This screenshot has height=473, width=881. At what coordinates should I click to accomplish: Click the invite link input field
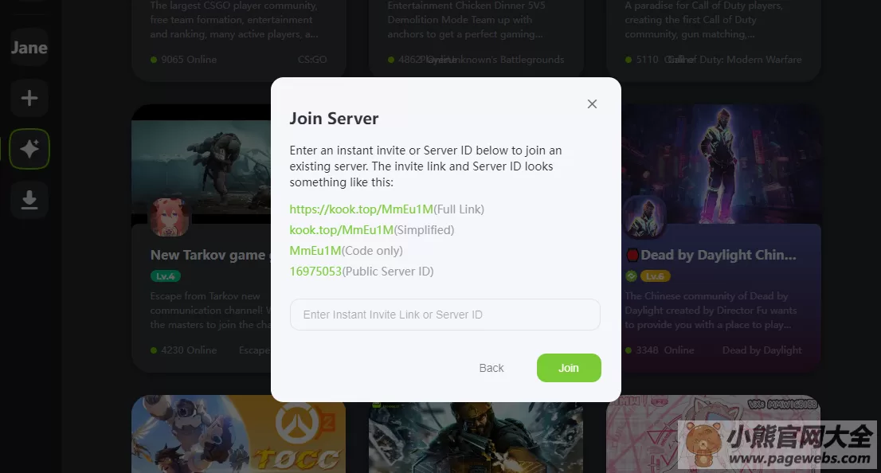[x=445, y=315]
